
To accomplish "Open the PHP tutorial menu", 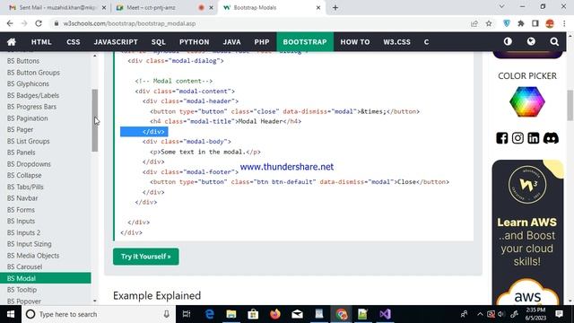I will tap(262, 42).
